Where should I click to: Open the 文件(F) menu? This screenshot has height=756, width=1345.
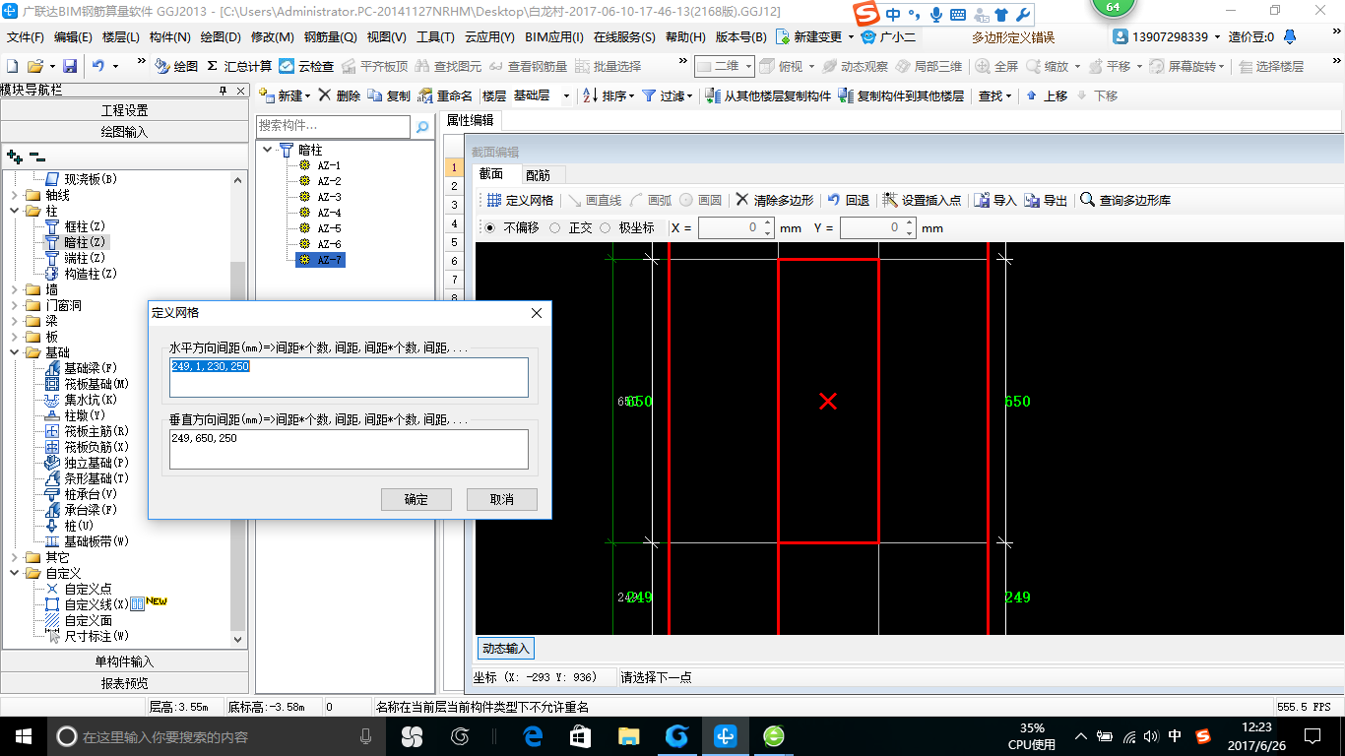[x=26, y=37]
